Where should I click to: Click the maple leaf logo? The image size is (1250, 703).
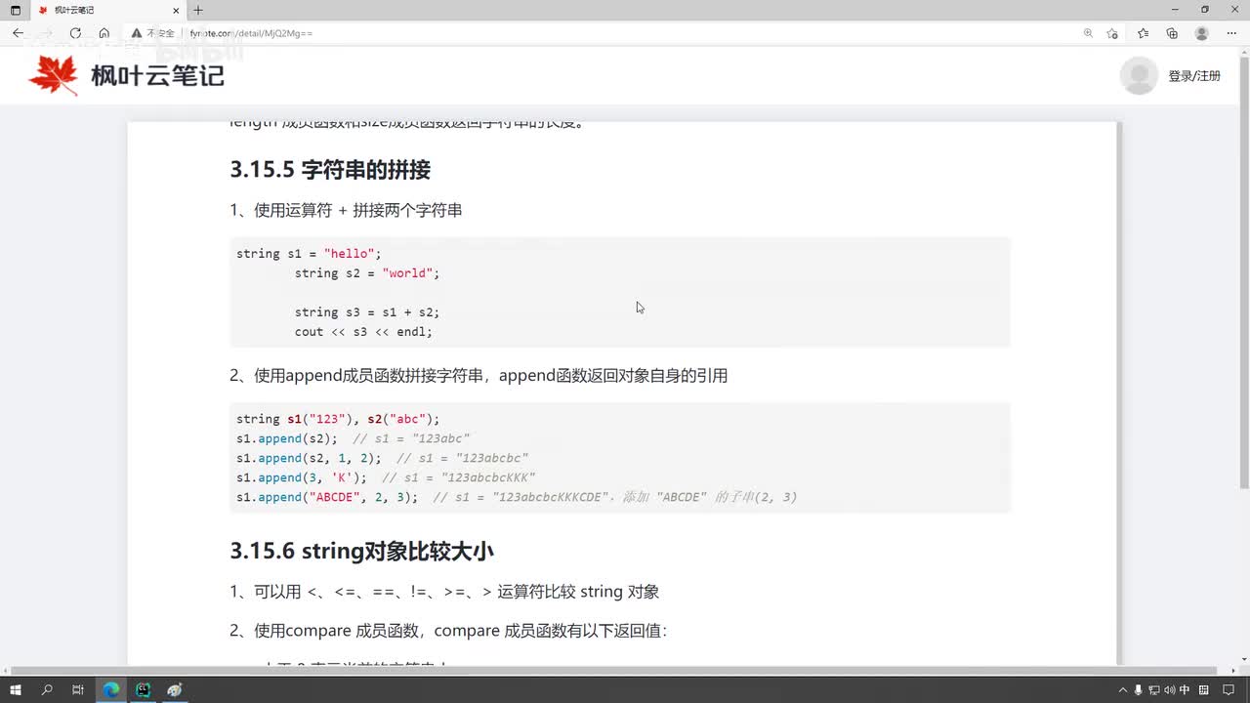coord(54,75)
